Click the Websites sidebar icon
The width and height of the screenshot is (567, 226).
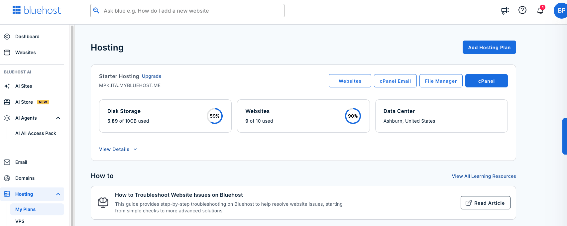click(7, 53)
